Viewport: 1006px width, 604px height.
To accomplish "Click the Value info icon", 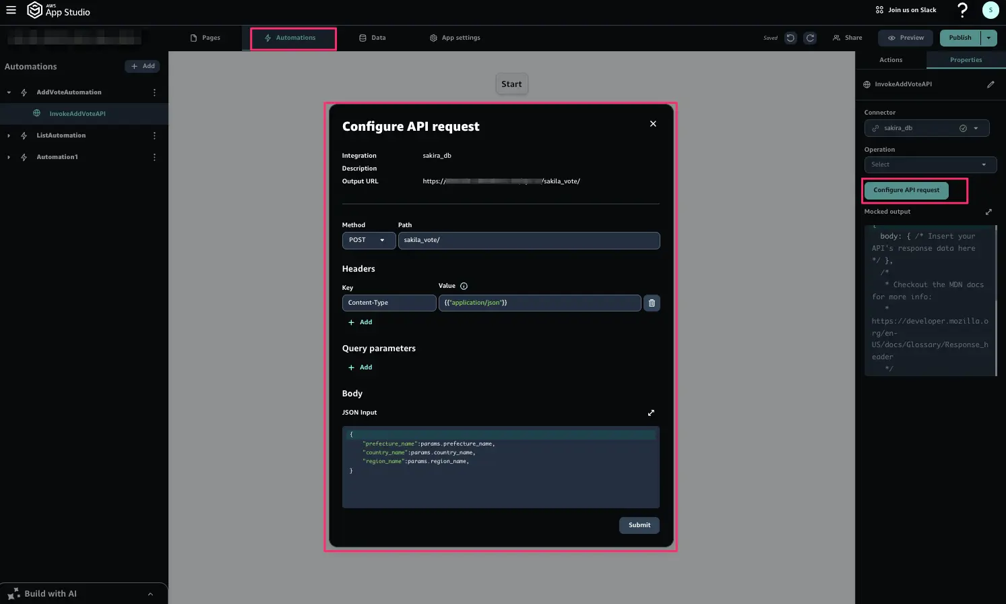I will [464, 286].
